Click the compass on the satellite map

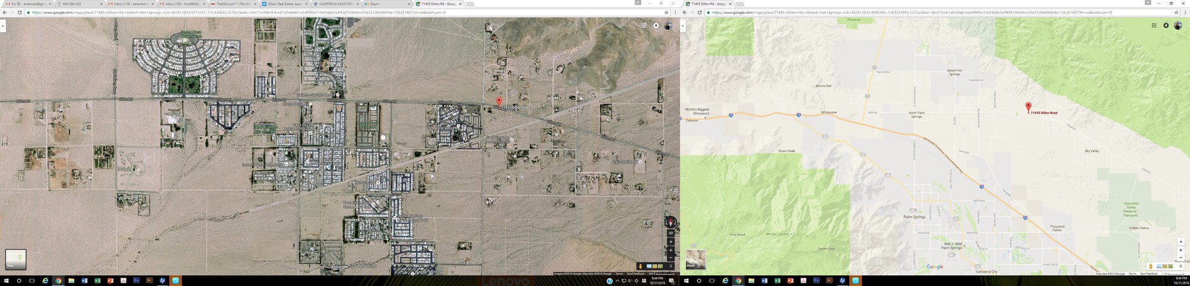671,222
